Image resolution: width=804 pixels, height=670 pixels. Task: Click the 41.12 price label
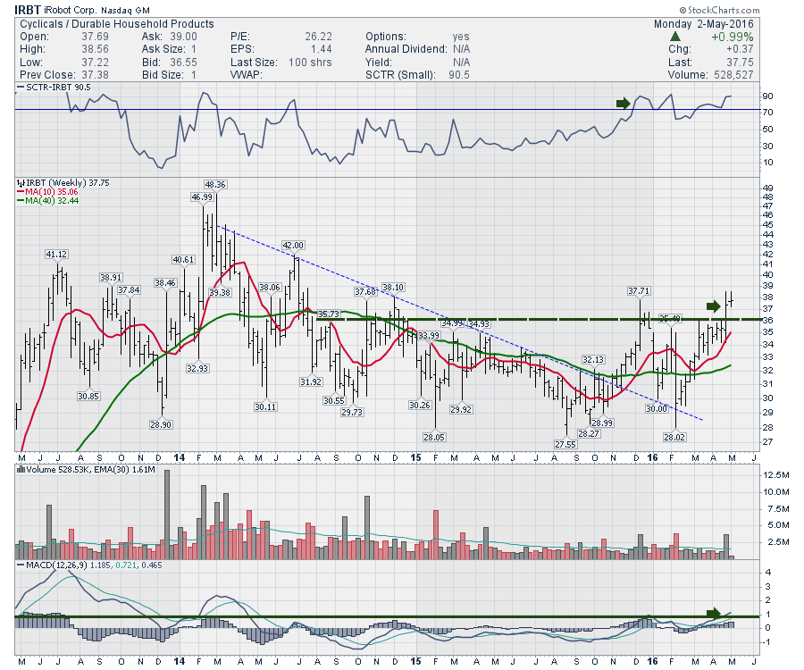pos(56,255)
